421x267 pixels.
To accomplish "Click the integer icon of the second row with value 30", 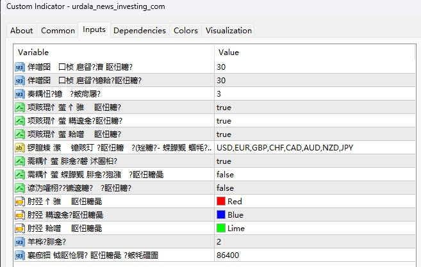I will [20, 81].
